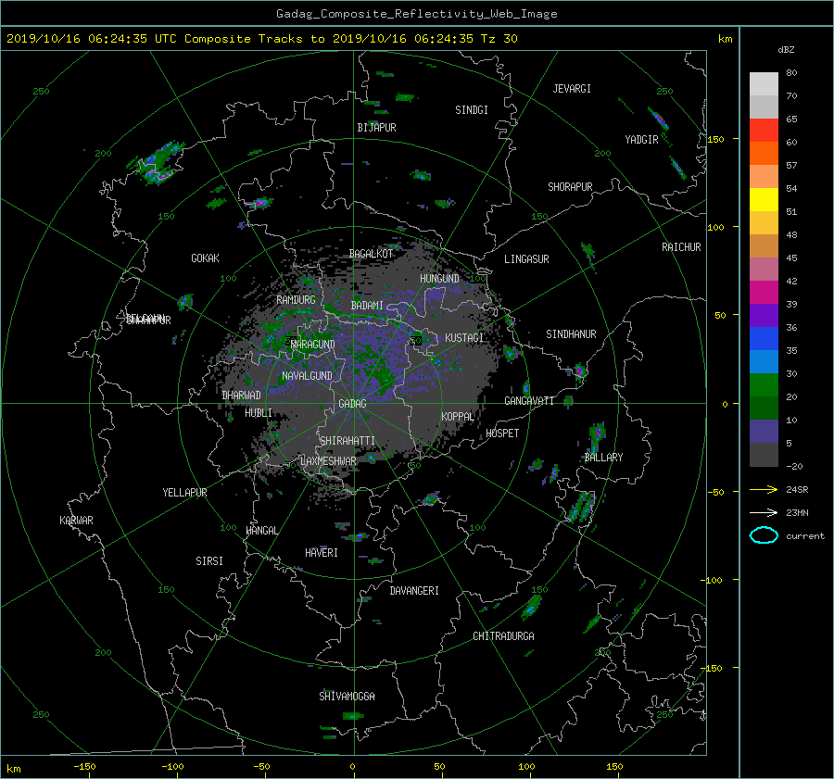Image resolution: width=834 pixels, height=779 pixels.
Task: Click the BADAMI label
Action: (x=367, y=306)
